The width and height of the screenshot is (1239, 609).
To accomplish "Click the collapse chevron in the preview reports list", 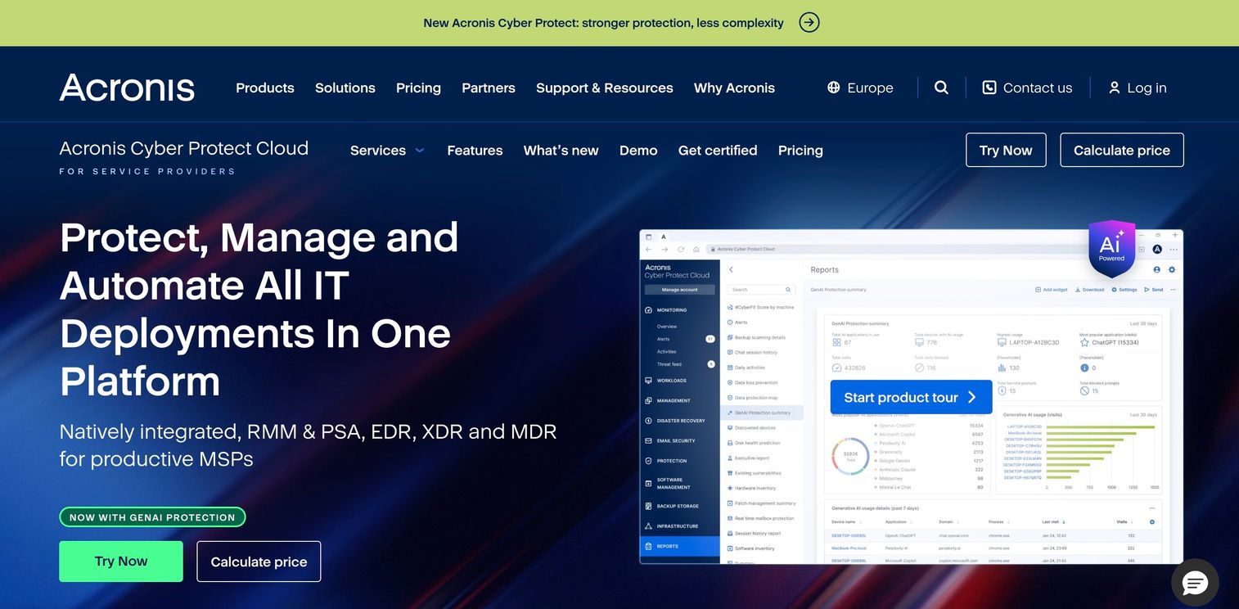I will tap(731, 269).
